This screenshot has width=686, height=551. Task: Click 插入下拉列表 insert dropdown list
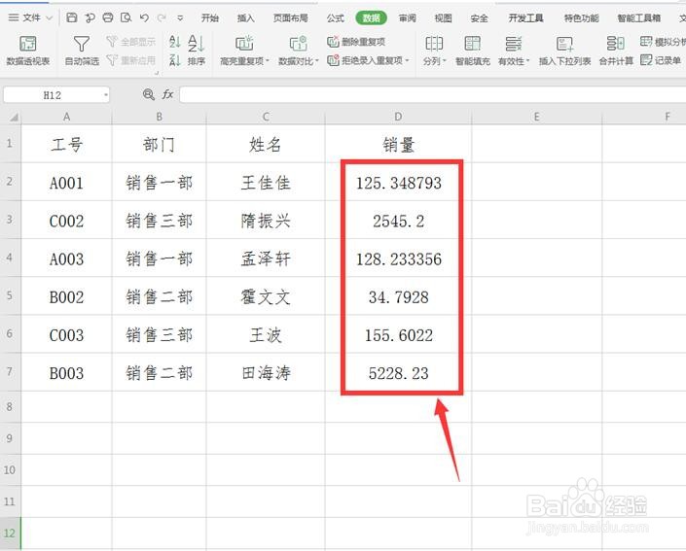click(x=564, y=51)
